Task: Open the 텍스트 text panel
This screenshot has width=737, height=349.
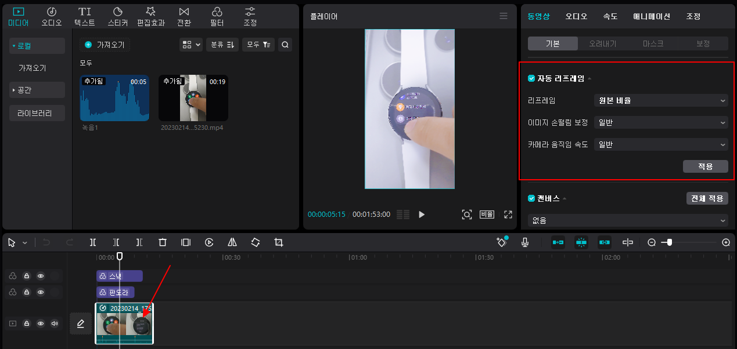Action: [85, 17]
